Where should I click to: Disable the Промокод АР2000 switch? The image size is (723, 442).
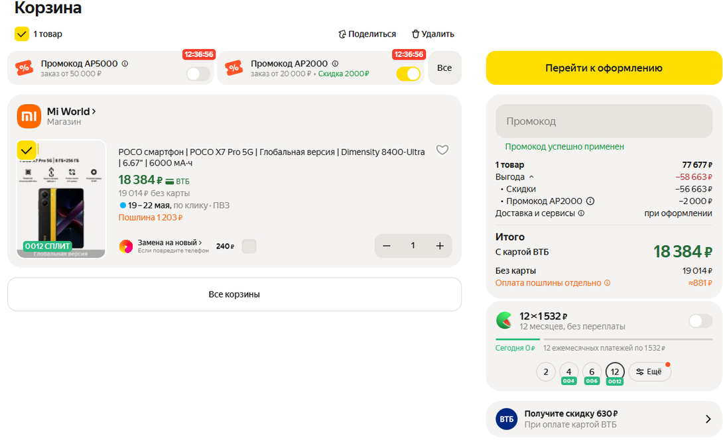click(409, 74)
